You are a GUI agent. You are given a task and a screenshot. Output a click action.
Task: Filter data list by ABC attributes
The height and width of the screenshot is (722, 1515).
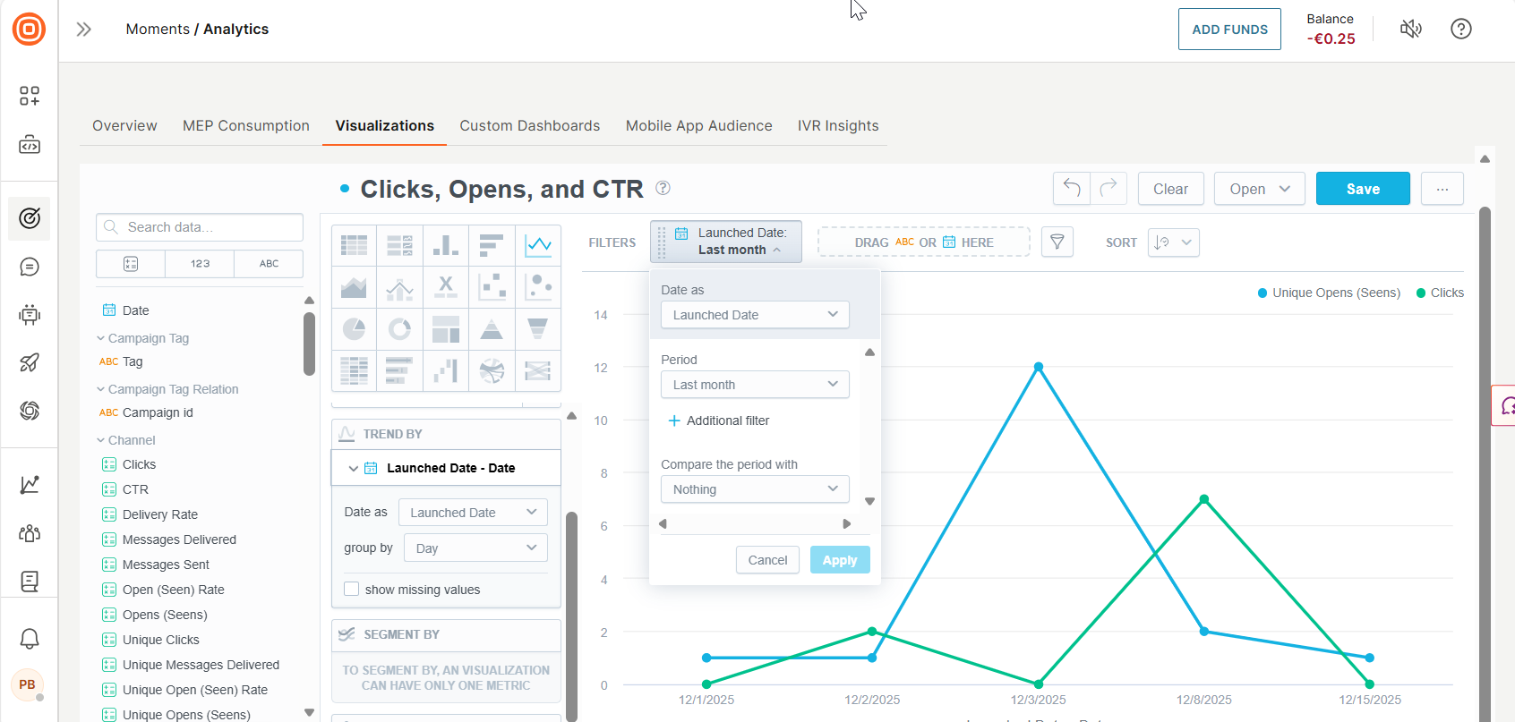269,264
